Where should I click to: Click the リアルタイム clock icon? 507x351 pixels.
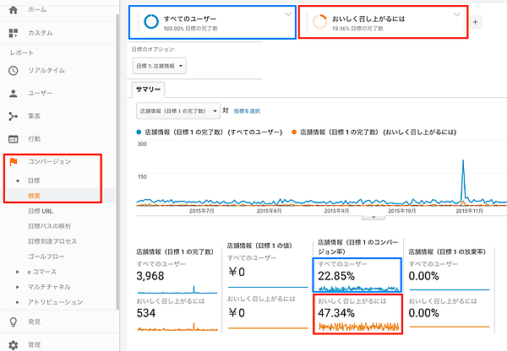point(13,71)
